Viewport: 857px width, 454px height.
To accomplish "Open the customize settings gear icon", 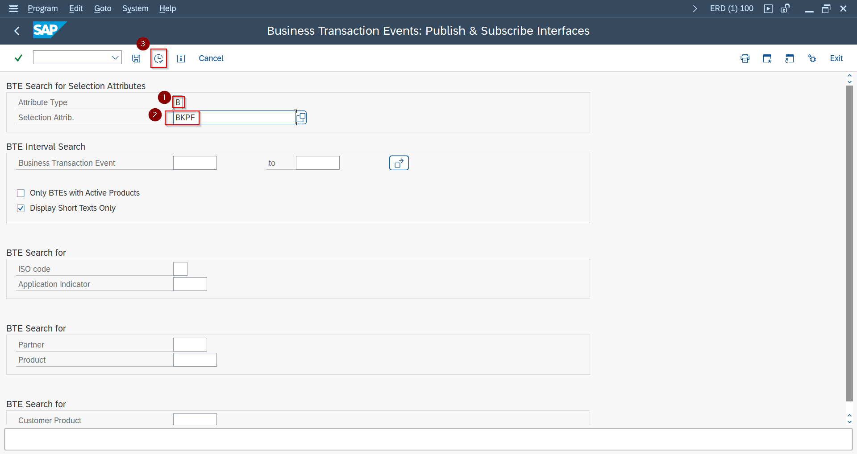I will (x=812, y=58).
